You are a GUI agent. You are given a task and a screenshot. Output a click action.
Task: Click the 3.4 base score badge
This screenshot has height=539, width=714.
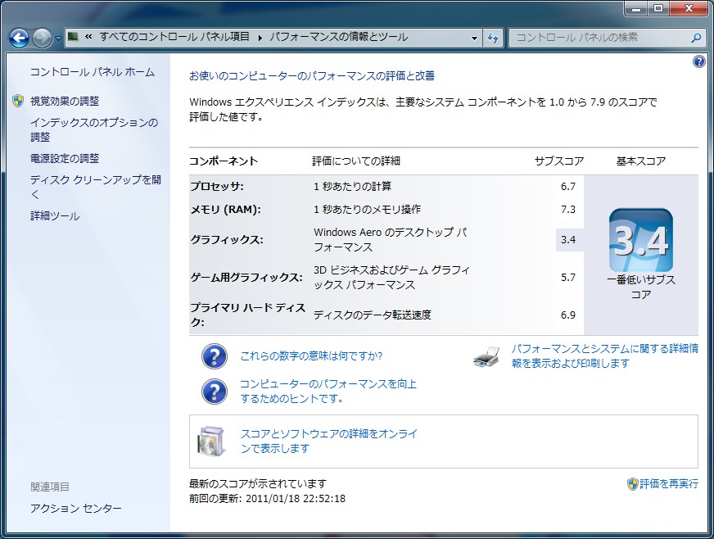pos(640,240)
